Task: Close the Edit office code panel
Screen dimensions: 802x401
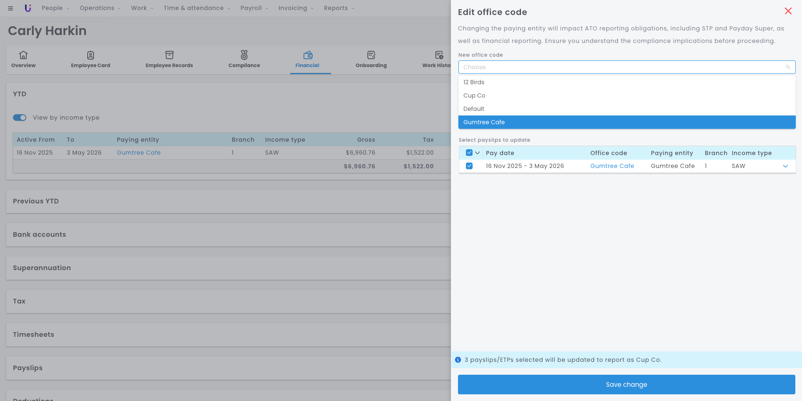Action: (788, 11)
